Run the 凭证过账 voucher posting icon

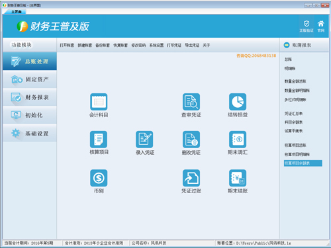[191, 178]
